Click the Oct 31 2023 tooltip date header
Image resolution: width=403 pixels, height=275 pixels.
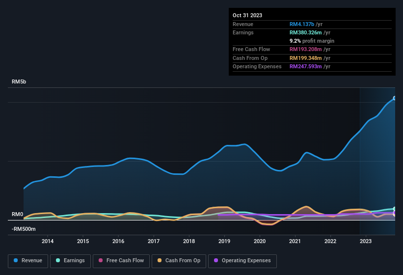(247, 15)
